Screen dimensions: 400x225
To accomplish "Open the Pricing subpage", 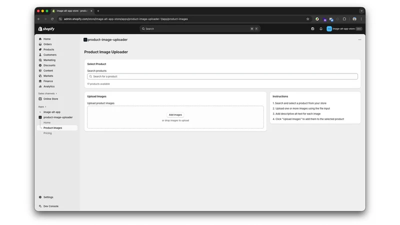I will click(x=47, y=133).
